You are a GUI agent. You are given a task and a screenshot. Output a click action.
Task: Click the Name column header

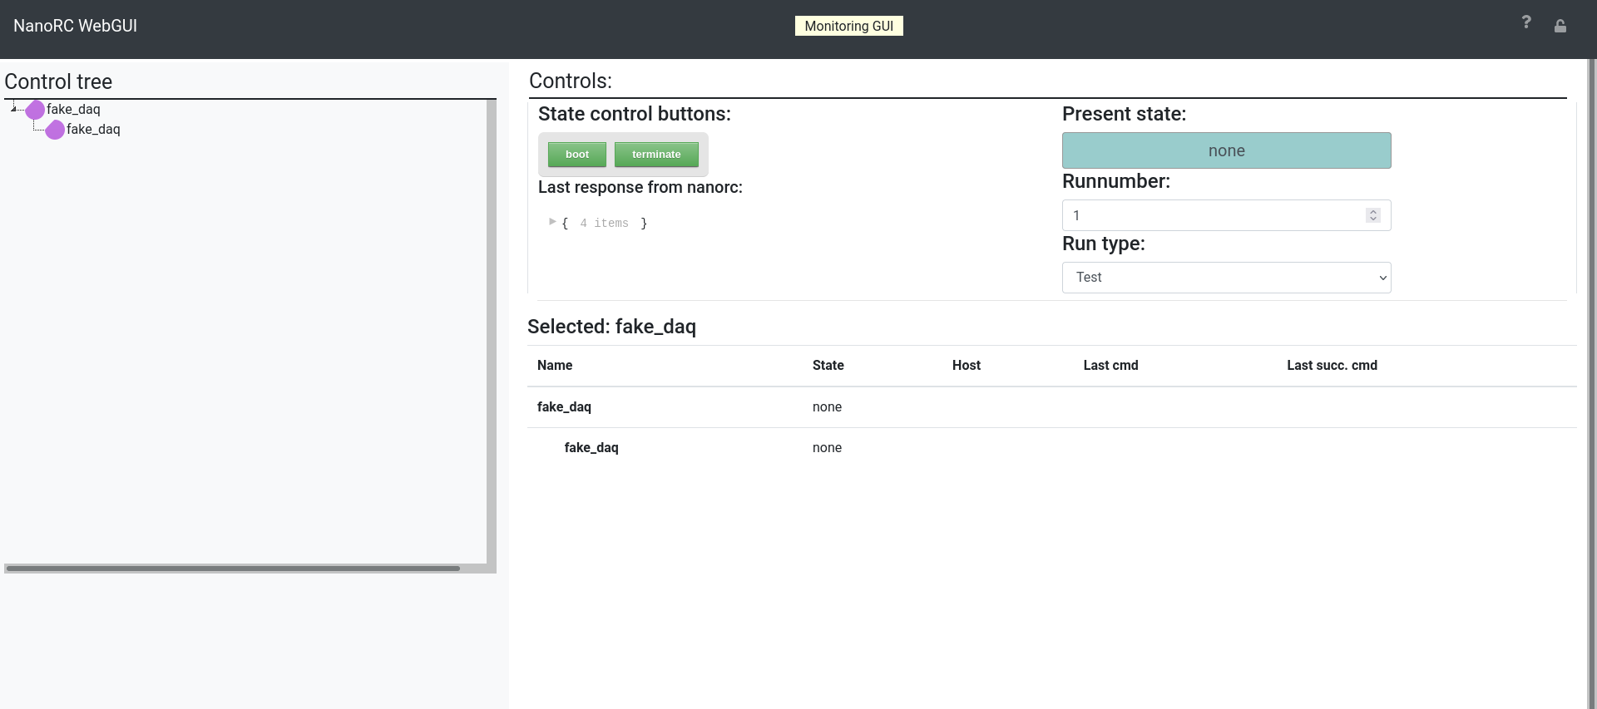555,365
